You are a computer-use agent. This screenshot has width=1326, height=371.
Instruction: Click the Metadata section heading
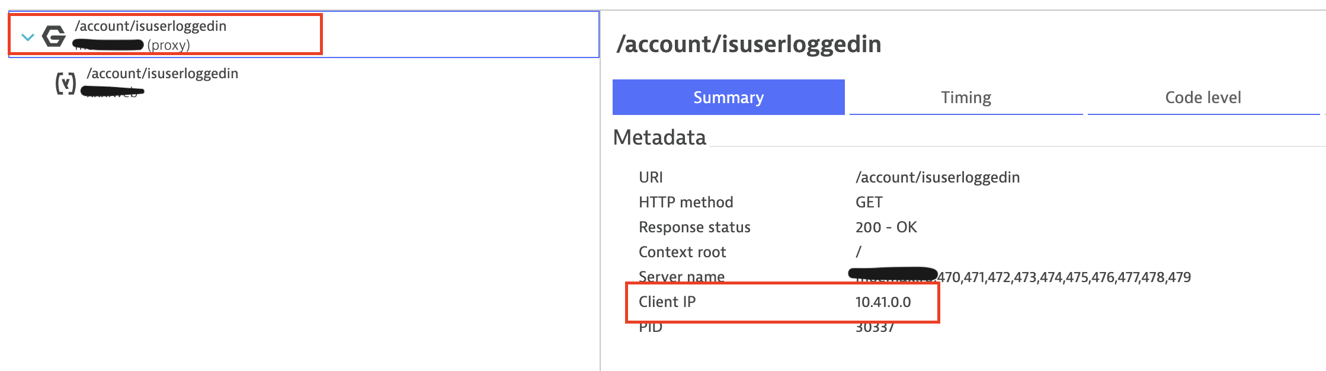659,137
